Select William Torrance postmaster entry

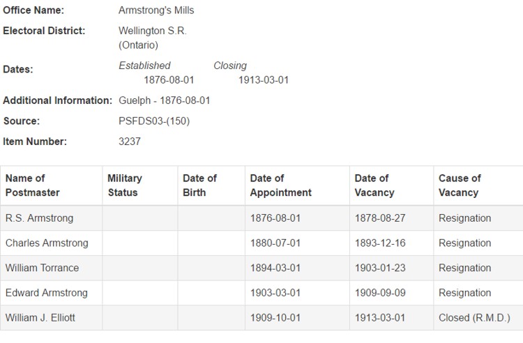pyautogui.click(x=42, y=268)
